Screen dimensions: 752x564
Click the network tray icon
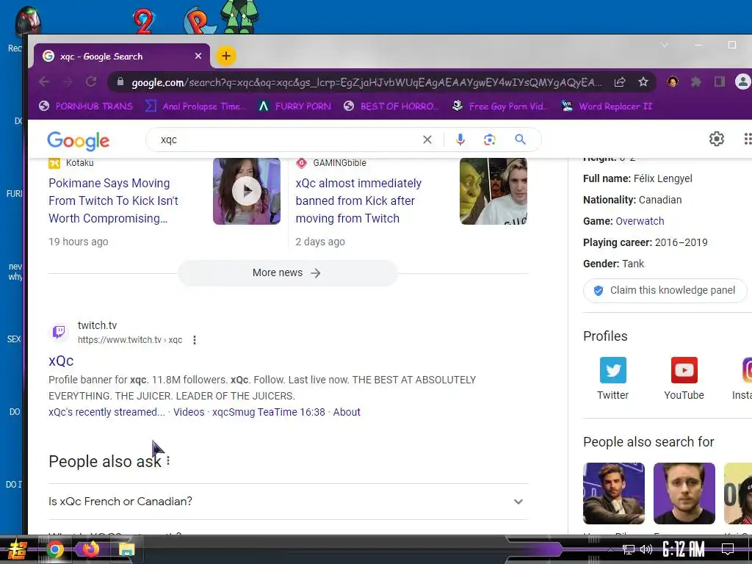click(629, 549)
